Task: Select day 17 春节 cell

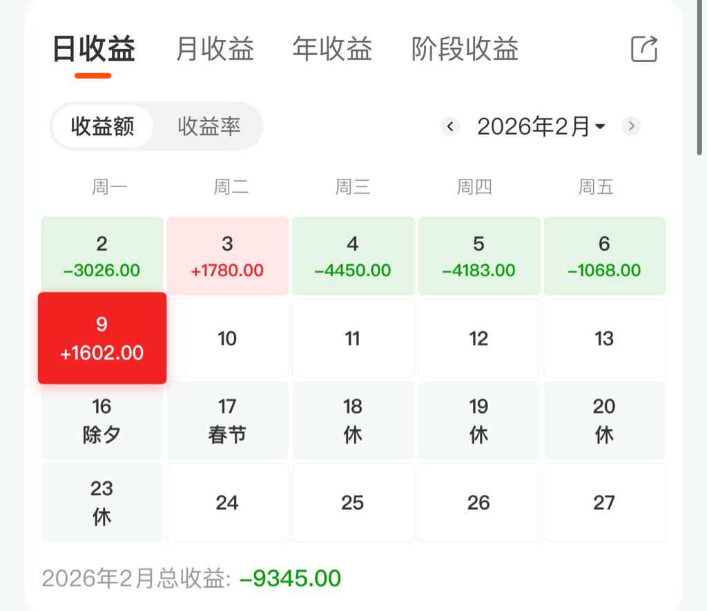Action: 228,420
